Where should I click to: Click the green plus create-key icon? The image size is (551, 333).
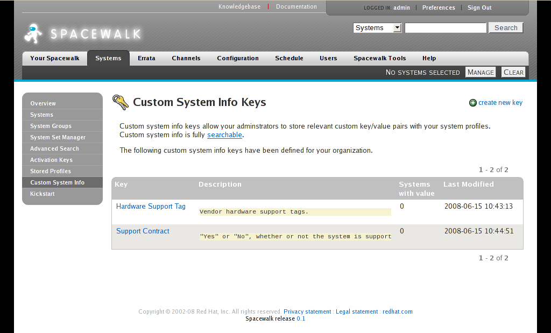473,103
